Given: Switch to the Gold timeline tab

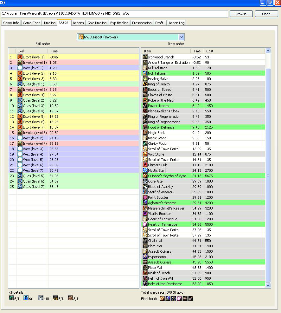Looking at the screenshot, I should [x=97, y=23].
